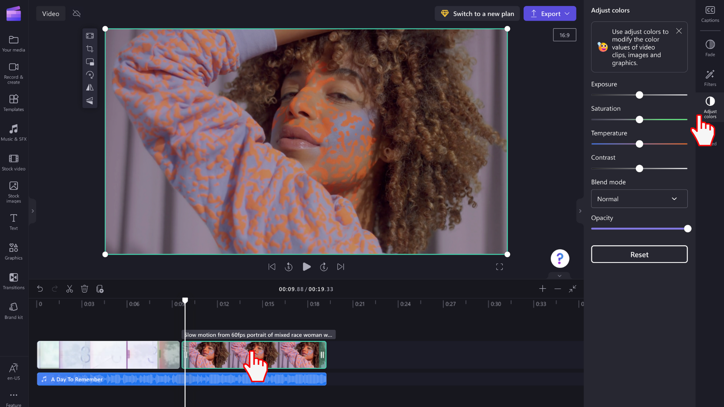The width and height of the screenshot is (724, 407).
Task: Open Music and SFX panel
Action: tap(14, 132)
